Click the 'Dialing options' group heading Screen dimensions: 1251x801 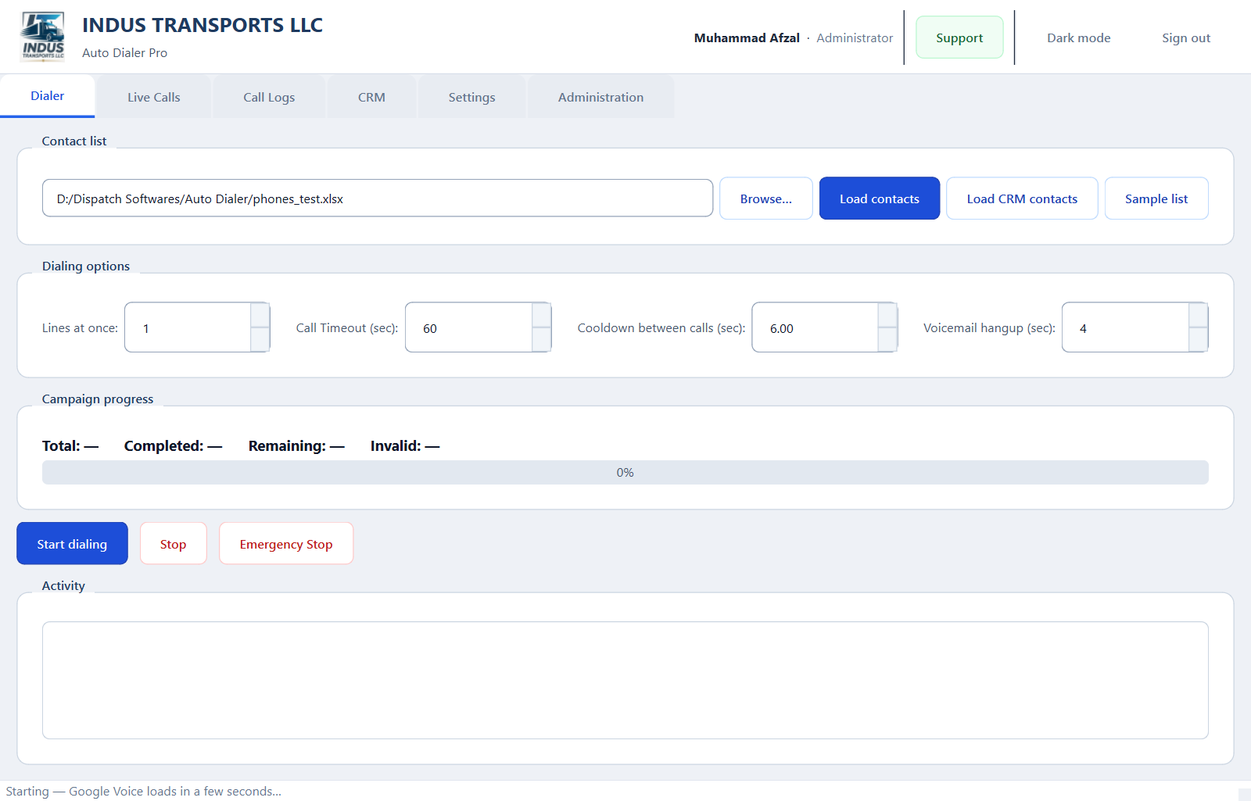[86, 266]
